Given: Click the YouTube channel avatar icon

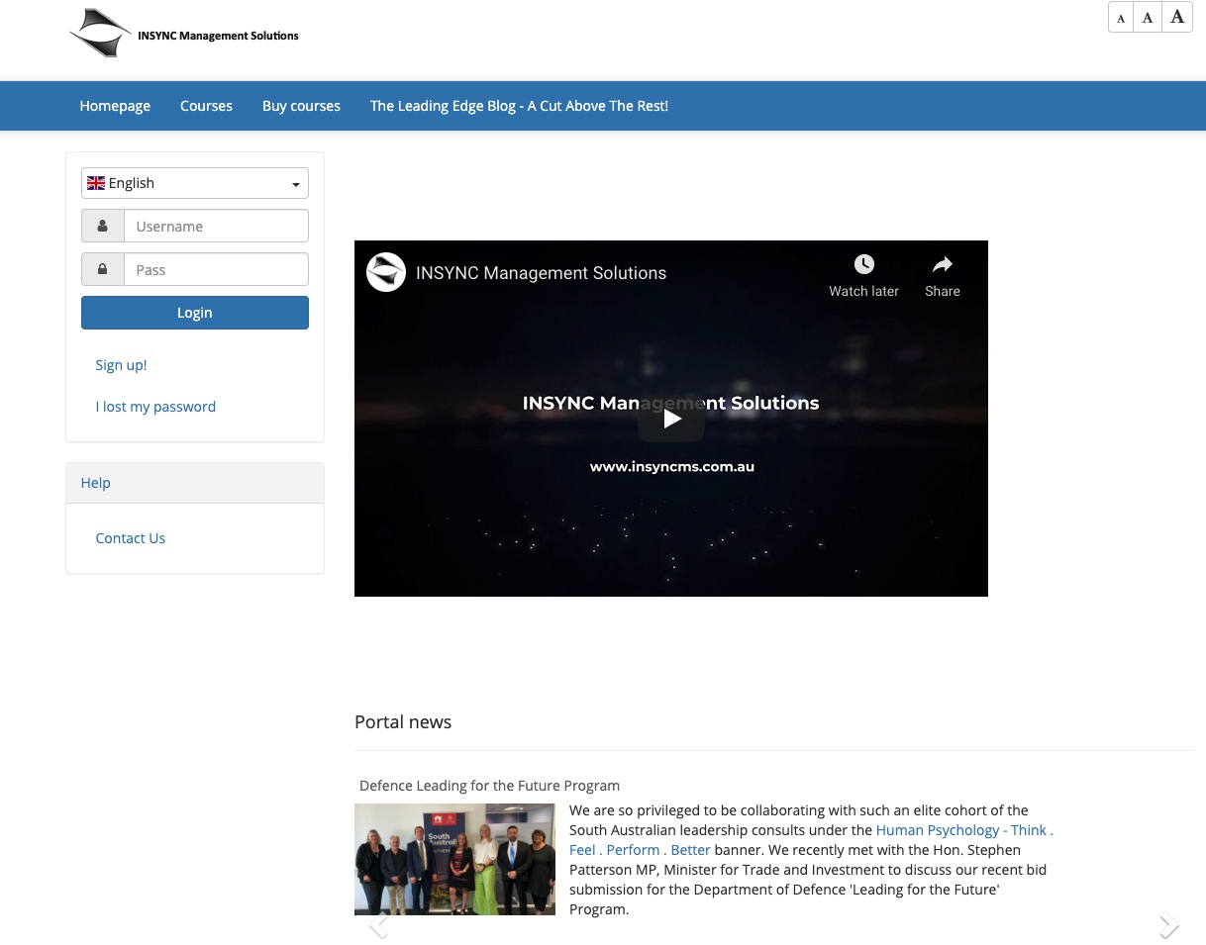Looking at the screenshot, I should (386, 272).
